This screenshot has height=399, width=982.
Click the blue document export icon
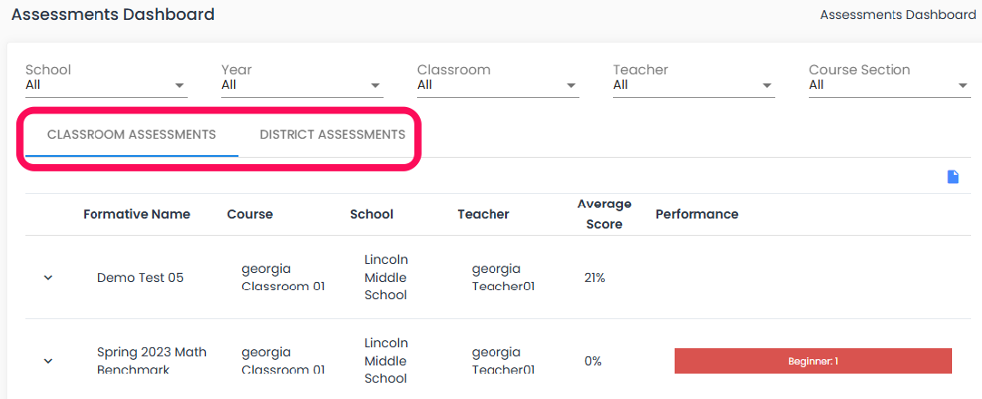953,177
